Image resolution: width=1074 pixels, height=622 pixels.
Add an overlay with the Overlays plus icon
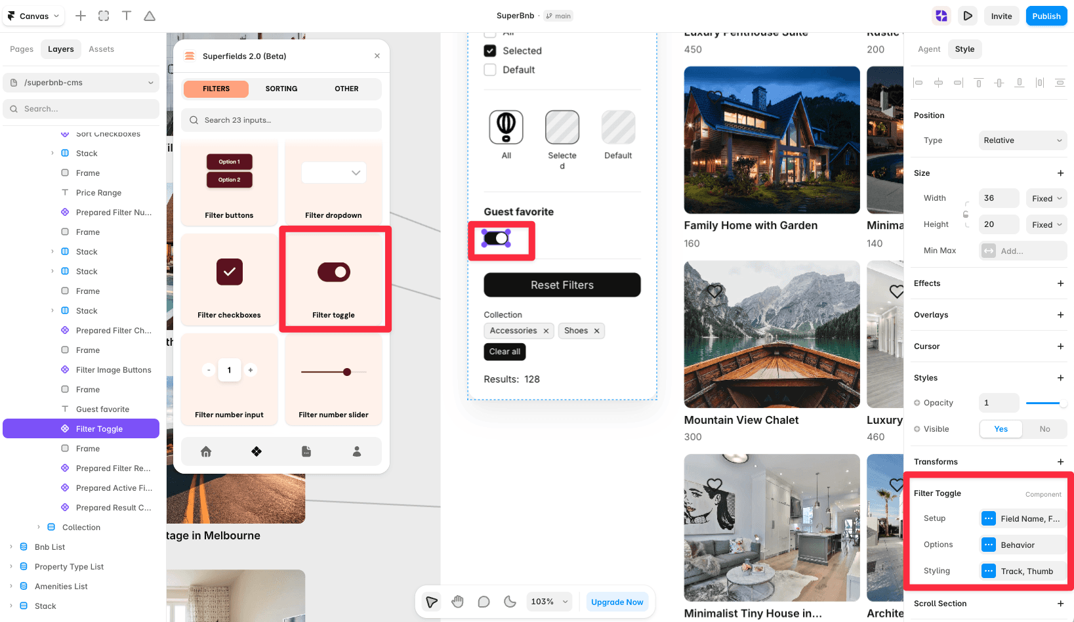(x=1060, y=315)
